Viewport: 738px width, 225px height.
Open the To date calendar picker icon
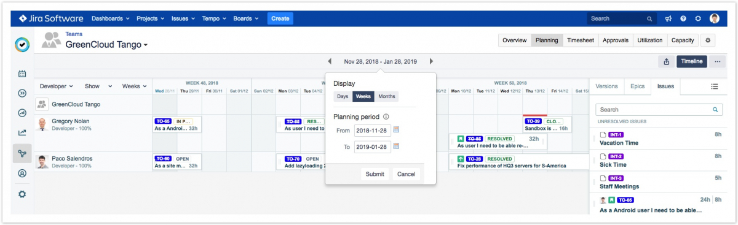pos(396,146)
